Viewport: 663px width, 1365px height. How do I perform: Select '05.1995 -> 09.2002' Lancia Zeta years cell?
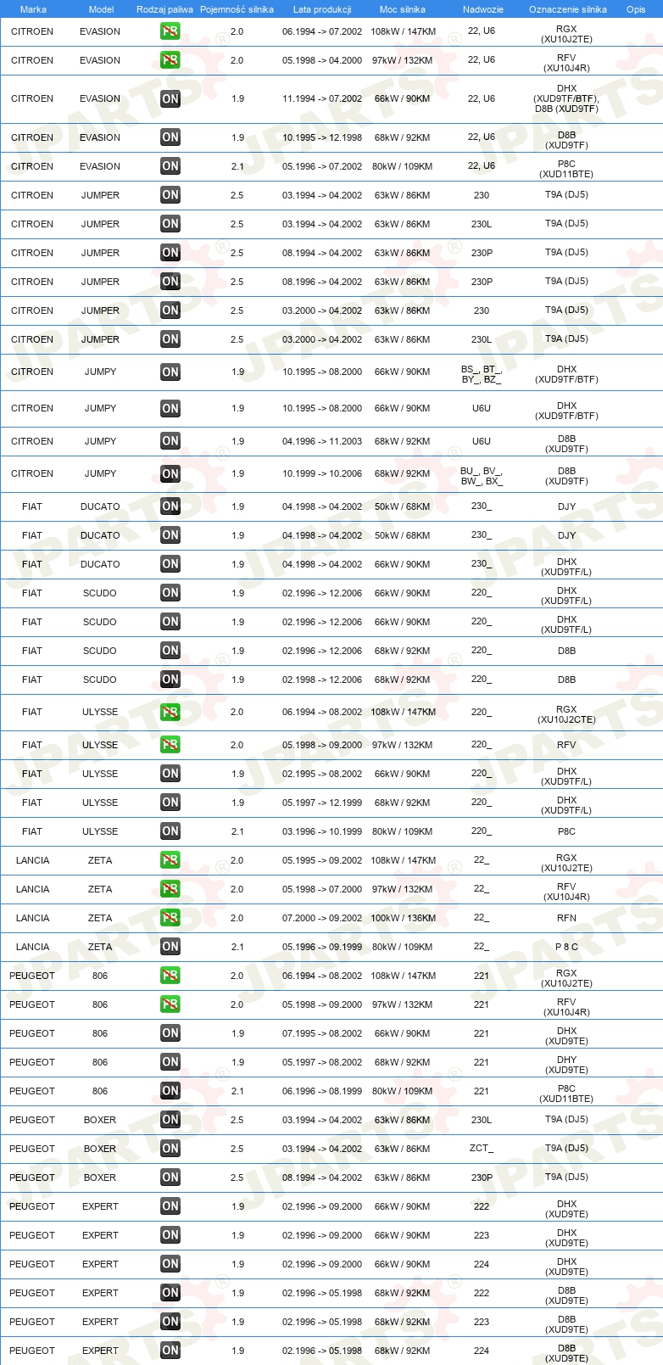tap(322, 860)
